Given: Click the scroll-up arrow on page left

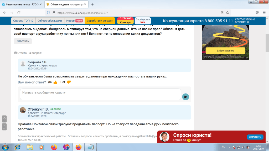Looking at the screenshot, I should pyautogui.click(x=4, y=119).
